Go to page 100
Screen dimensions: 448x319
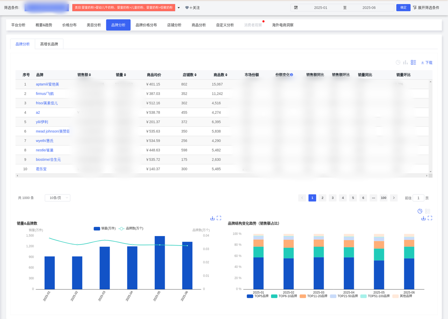coord(384,198)
